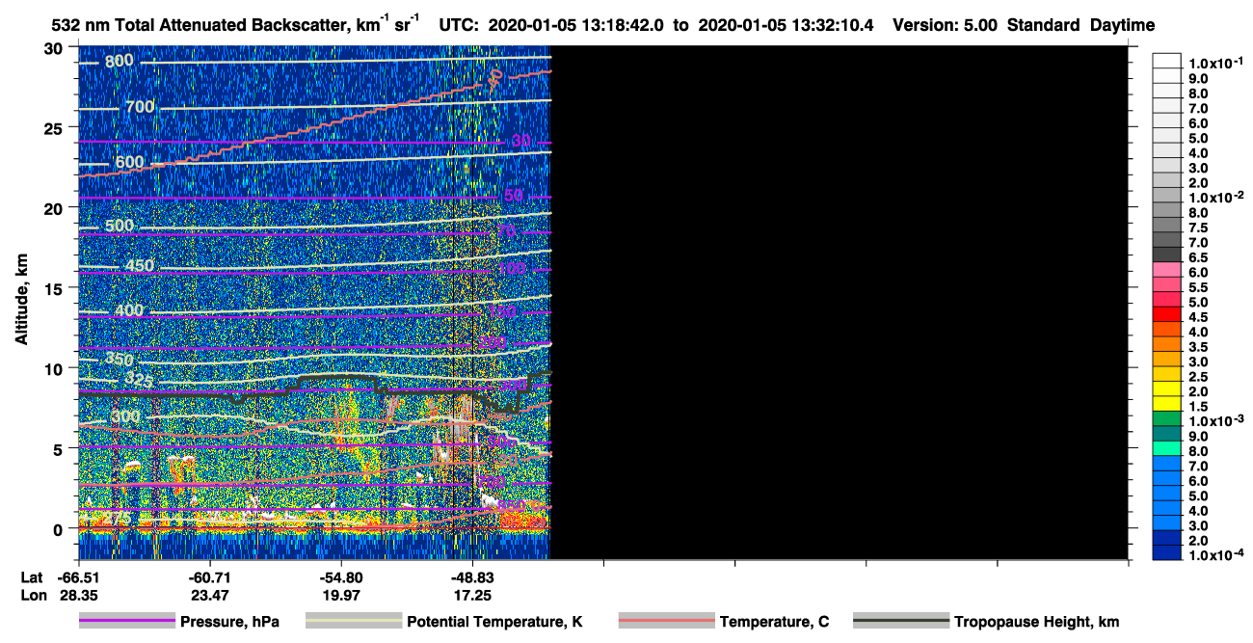Click the salmon Temperature legend line sample
Screen dimensions: 1253x643
(667, 621)
